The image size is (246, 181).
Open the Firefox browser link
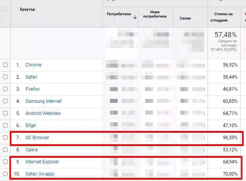(x=33, y=89)
